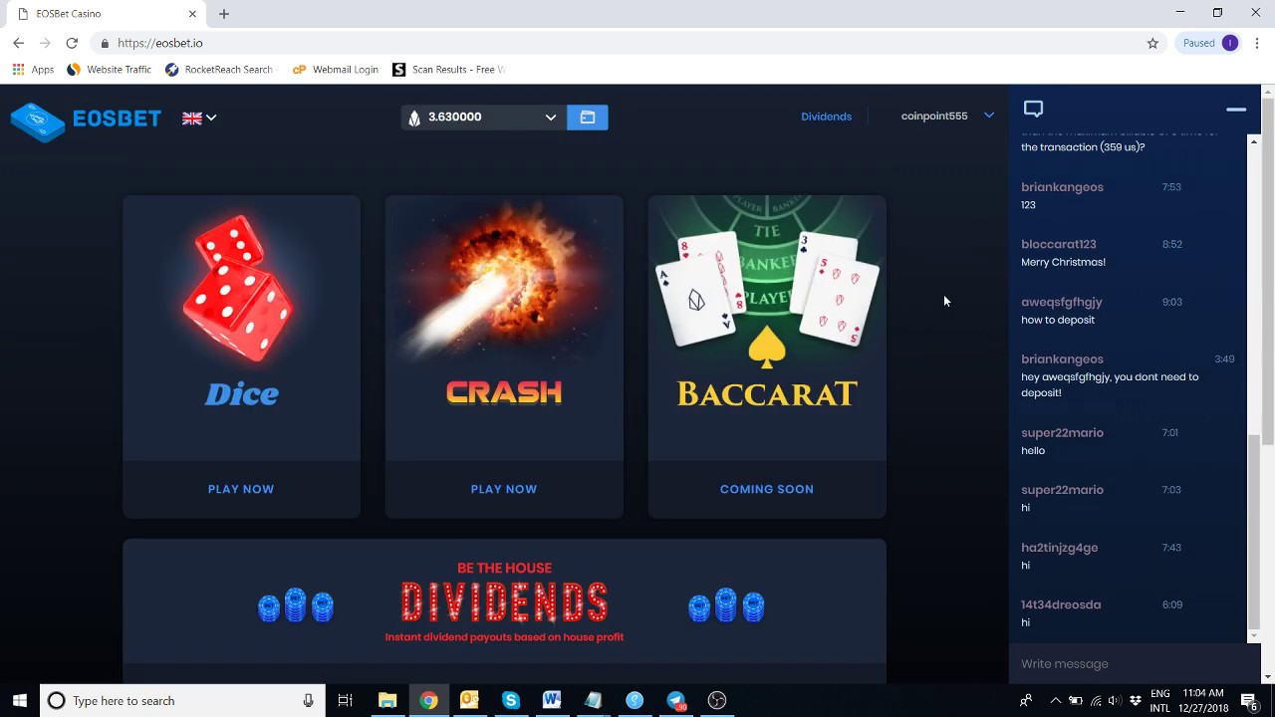
Task: Close the EOSBet Casino tab
Action: coord(193,14)
